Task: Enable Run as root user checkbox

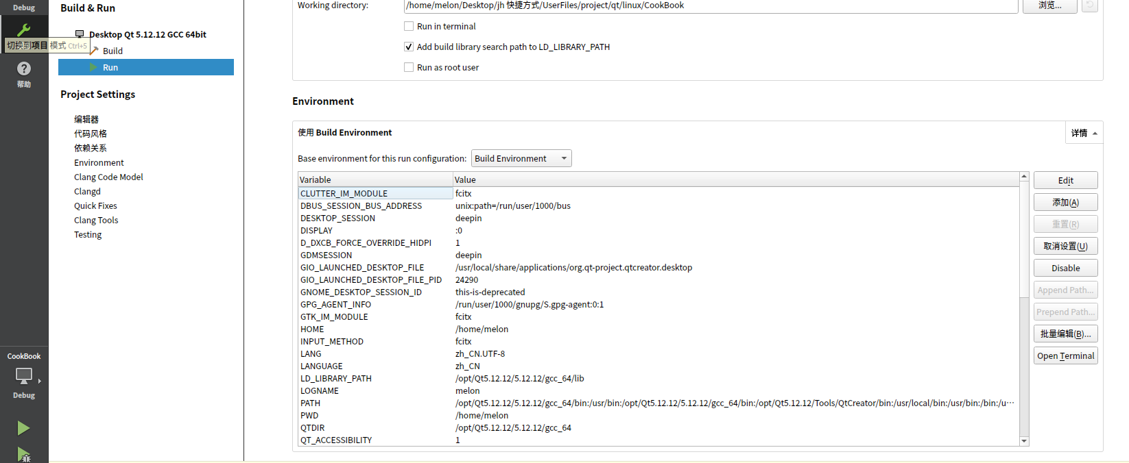Action: (409, 67)
